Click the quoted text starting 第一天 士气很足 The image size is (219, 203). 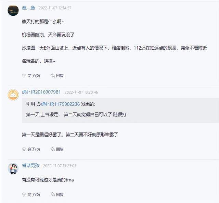pyautogui.click(x=76, y=114)
